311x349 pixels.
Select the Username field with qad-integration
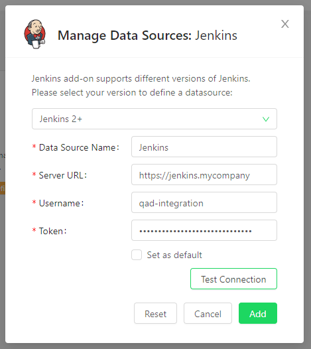point(204,202)
